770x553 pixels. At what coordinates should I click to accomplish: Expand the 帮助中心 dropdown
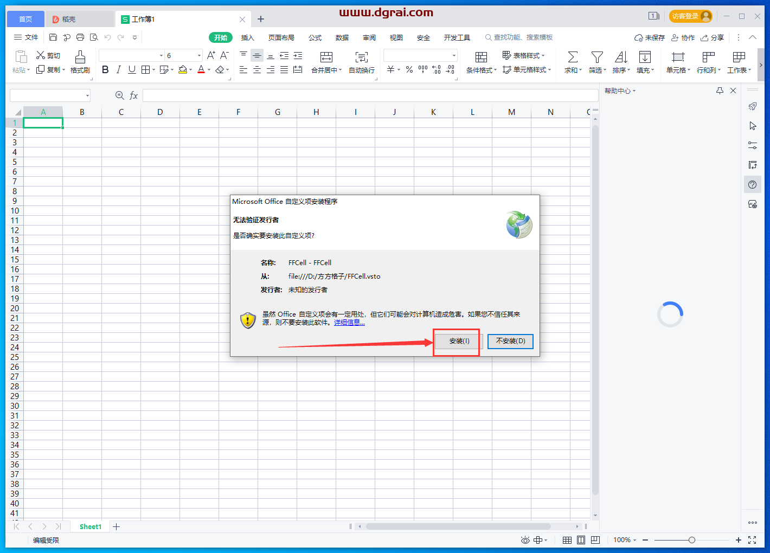point(620,91)
